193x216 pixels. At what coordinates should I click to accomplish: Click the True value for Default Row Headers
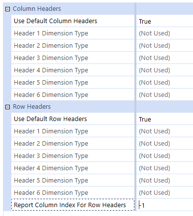click(x=145, y=119)
